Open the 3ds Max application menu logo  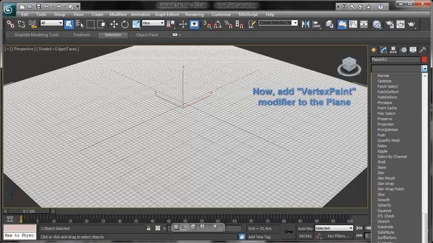9,9
